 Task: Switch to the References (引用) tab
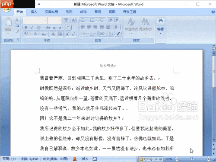click(69, 12)
